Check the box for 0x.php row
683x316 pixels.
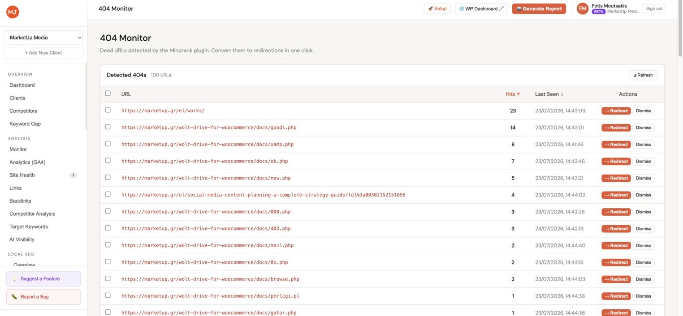point(108,261)
